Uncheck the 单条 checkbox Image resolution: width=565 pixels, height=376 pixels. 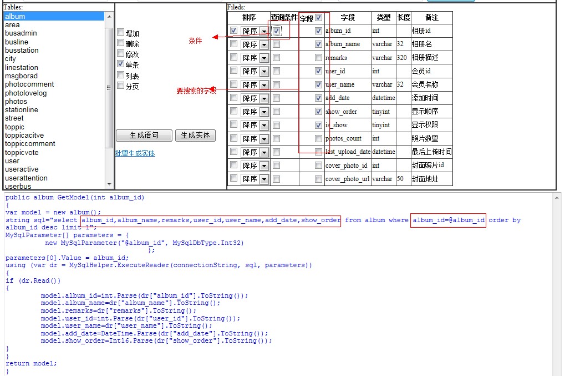[121, 64]
